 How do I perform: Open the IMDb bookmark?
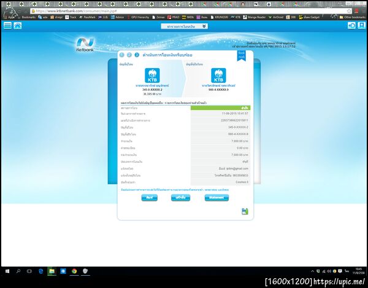188,17
